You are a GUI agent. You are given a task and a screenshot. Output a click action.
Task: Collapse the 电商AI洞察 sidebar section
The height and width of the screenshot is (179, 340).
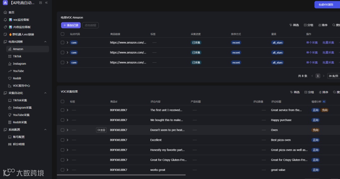pyautogui.click(x=45, y=42)
